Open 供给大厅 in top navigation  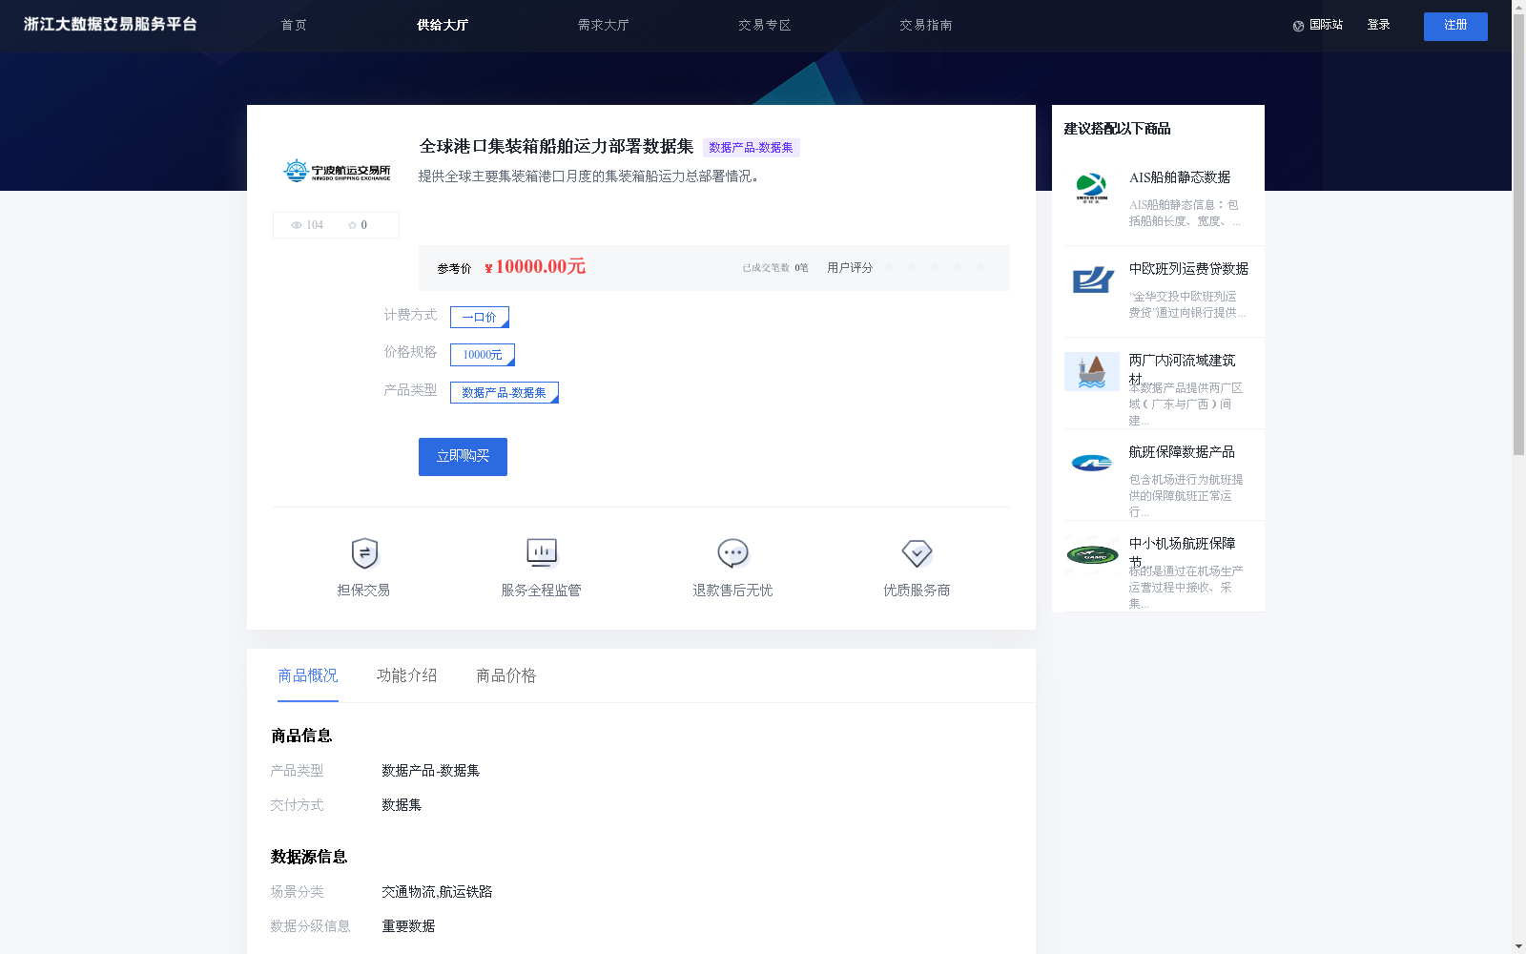(x=443, y=25)
